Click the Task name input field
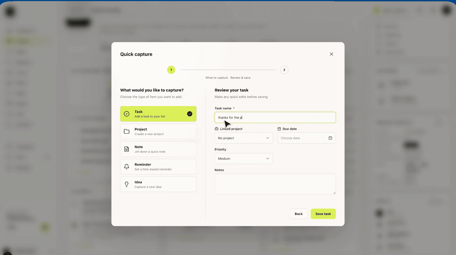This screenshot has width=456, height=255. tap(275, 117)
